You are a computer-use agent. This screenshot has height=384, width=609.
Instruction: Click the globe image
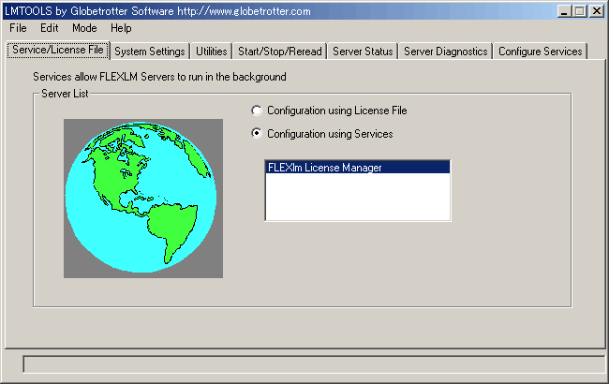(143, 199)
